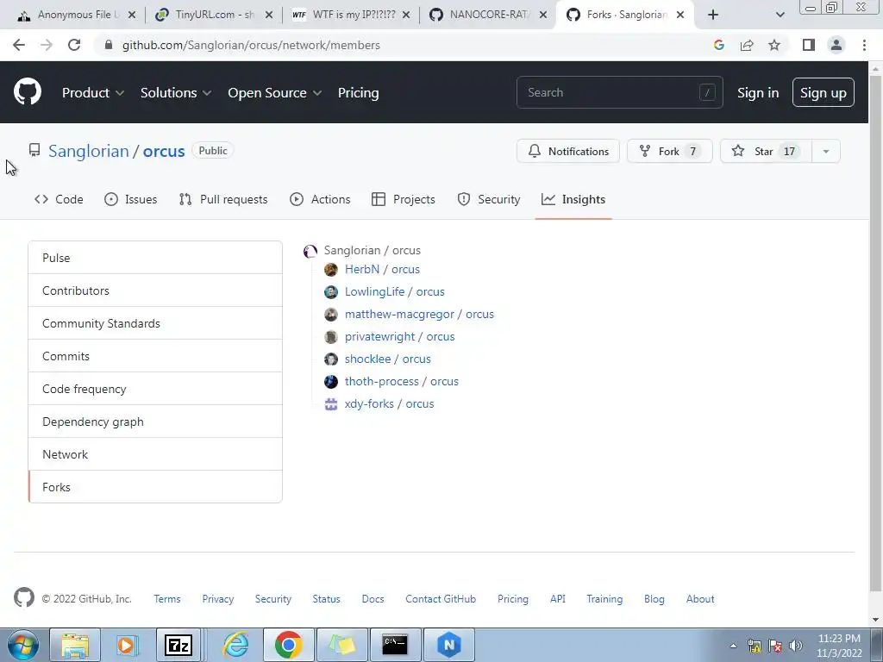Show hidden tray icons arrow
Image resolution: width=883 pixels, height=662 pixels.
pyautogui.click(x=733, y=646)
